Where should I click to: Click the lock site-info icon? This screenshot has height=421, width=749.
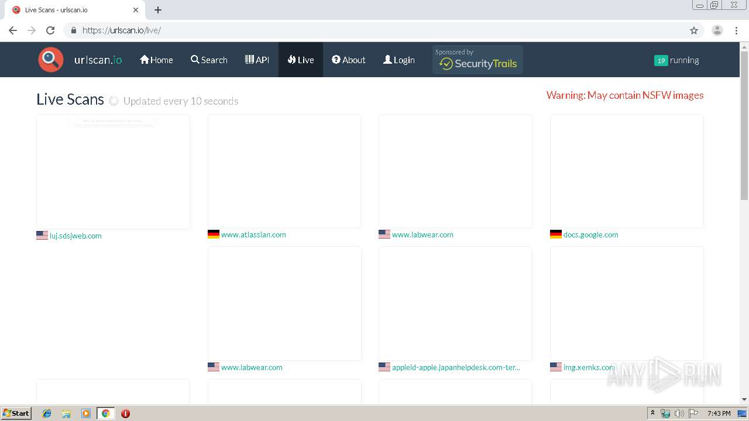73,30
